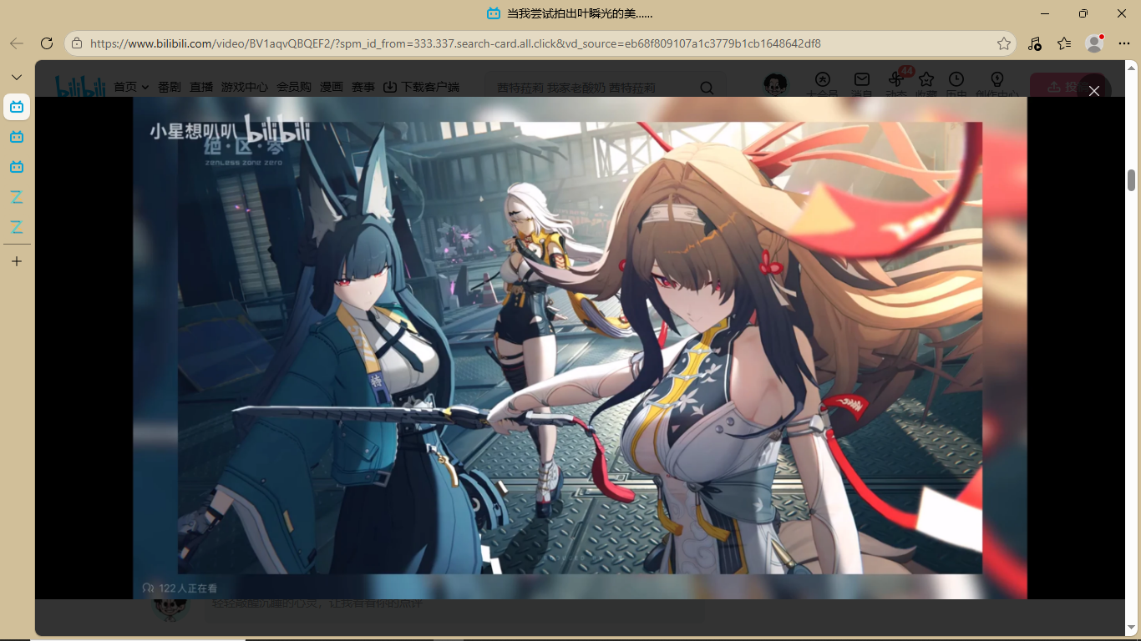Screen dimensions: 1141x641
Task: Open the 直播 navigation link
Action: pyautogui.click(x=201, y=87)
